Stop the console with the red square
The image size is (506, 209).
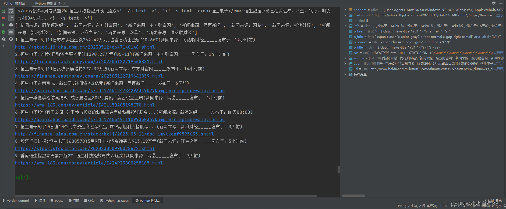[x=3, y=18]
